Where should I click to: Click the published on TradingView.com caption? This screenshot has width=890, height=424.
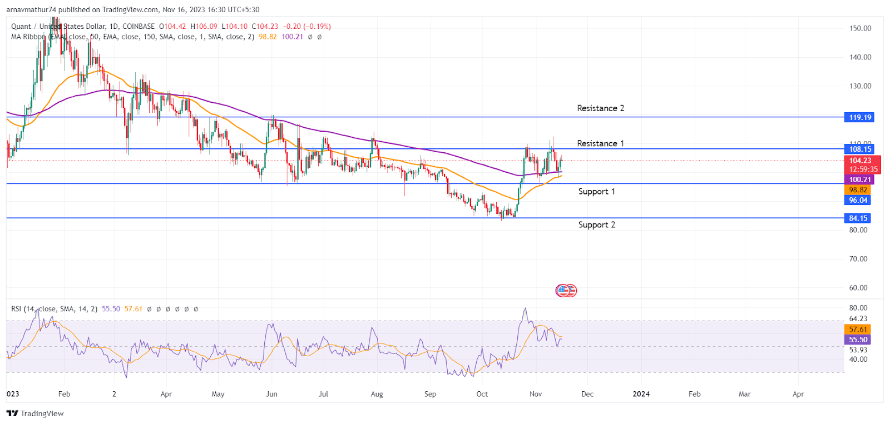[x=132, y=9]
